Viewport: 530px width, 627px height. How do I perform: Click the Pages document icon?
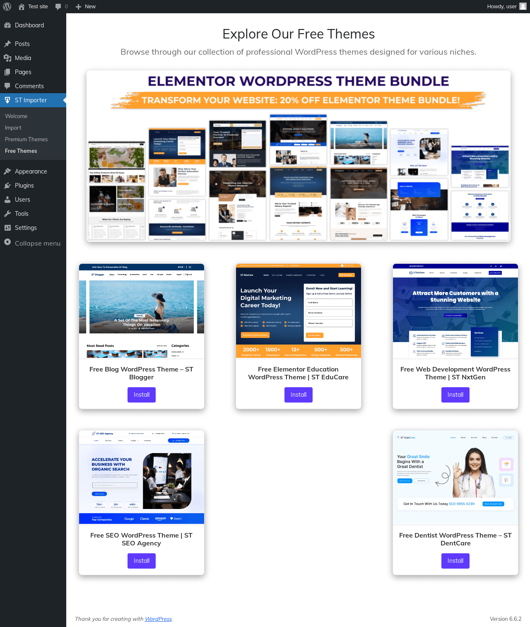click(x=7, y=72)
